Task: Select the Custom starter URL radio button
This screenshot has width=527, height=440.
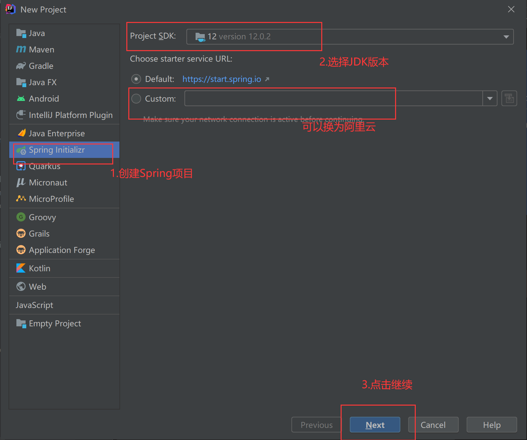Action: point(136,99)
